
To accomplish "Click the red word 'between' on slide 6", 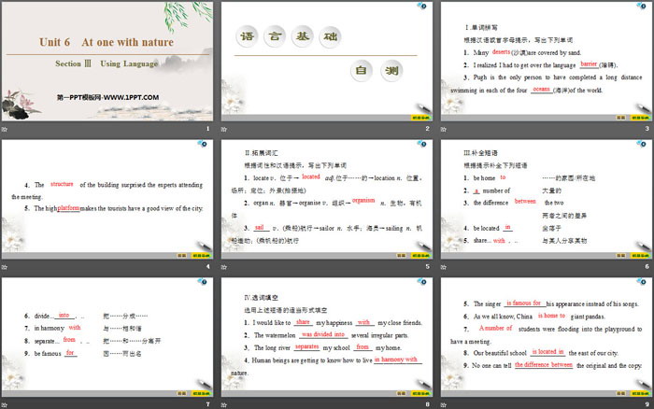I will [525, 202].
